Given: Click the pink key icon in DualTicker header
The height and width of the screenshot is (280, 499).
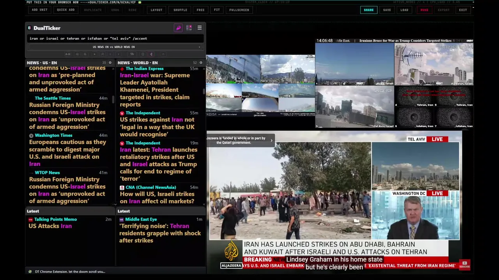Looking at the screenshot, I should click(x=178, y=28).
